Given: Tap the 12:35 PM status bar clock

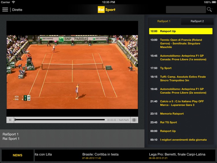Looking at the screenshot, I should click(108, 2).
